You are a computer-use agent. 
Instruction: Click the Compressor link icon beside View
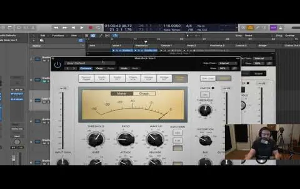pyautogui.click(x=234, y=68)
